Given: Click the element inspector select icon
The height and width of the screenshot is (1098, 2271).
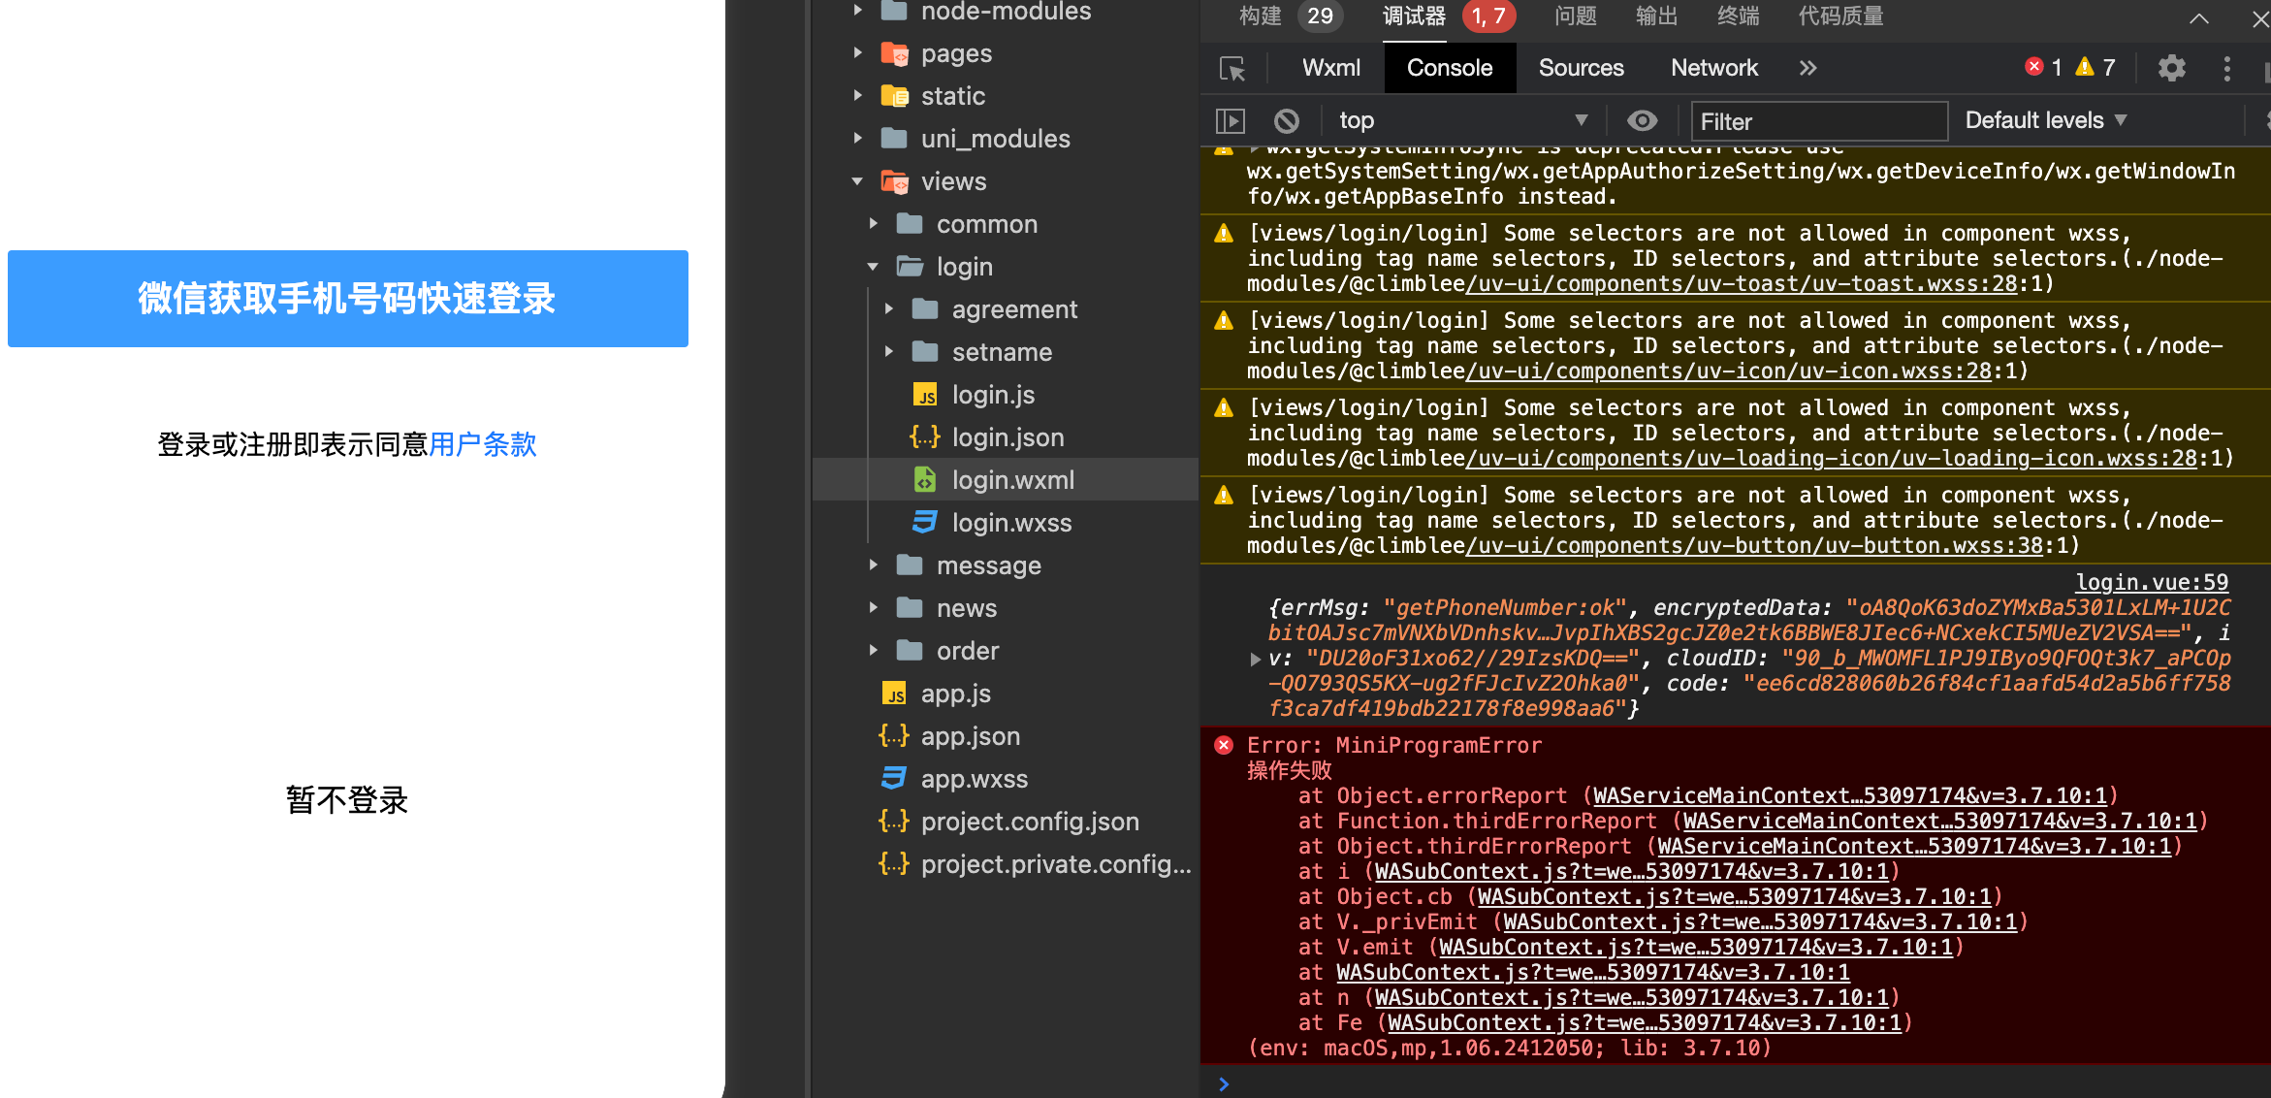Looking at the screenshot, I should (1232, 69).
